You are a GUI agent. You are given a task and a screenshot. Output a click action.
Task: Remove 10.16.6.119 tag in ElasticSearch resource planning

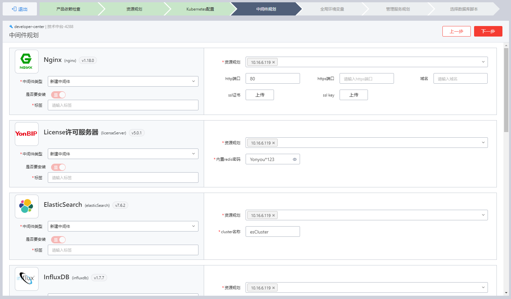tap(274, 215)
